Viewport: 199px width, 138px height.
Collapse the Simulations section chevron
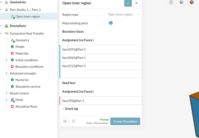tap(2, 26)
